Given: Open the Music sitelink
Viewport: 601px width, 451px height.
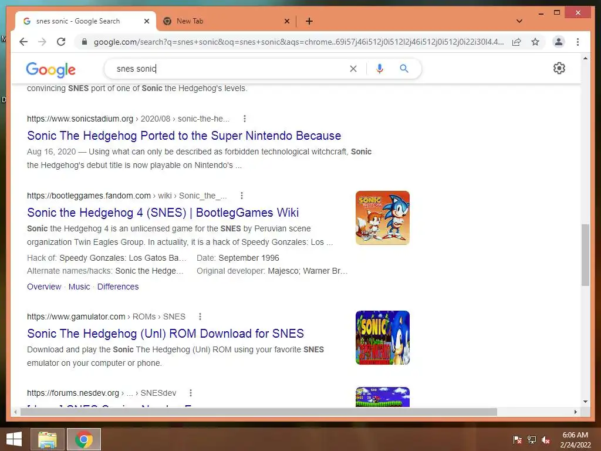Looking at the screenshot, I should 79,287.
